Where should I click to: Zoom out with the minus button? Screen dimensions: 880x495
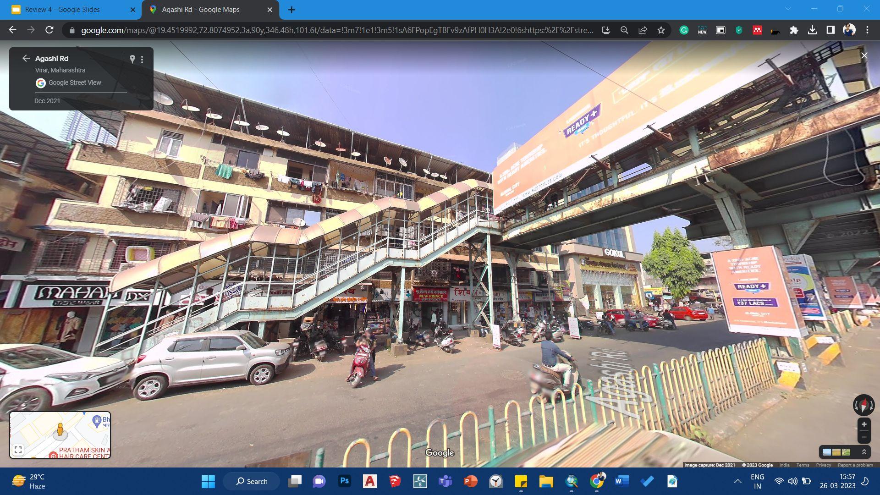(864, 437)
